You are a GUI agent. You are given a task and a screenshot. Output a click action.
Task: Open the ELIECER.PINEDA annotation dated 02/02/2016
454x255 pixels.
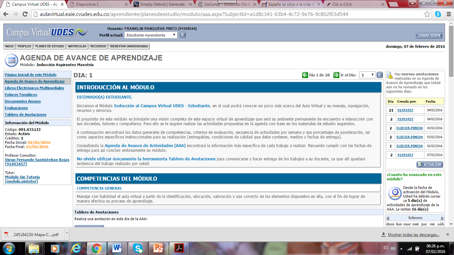[x=410, y=146]
